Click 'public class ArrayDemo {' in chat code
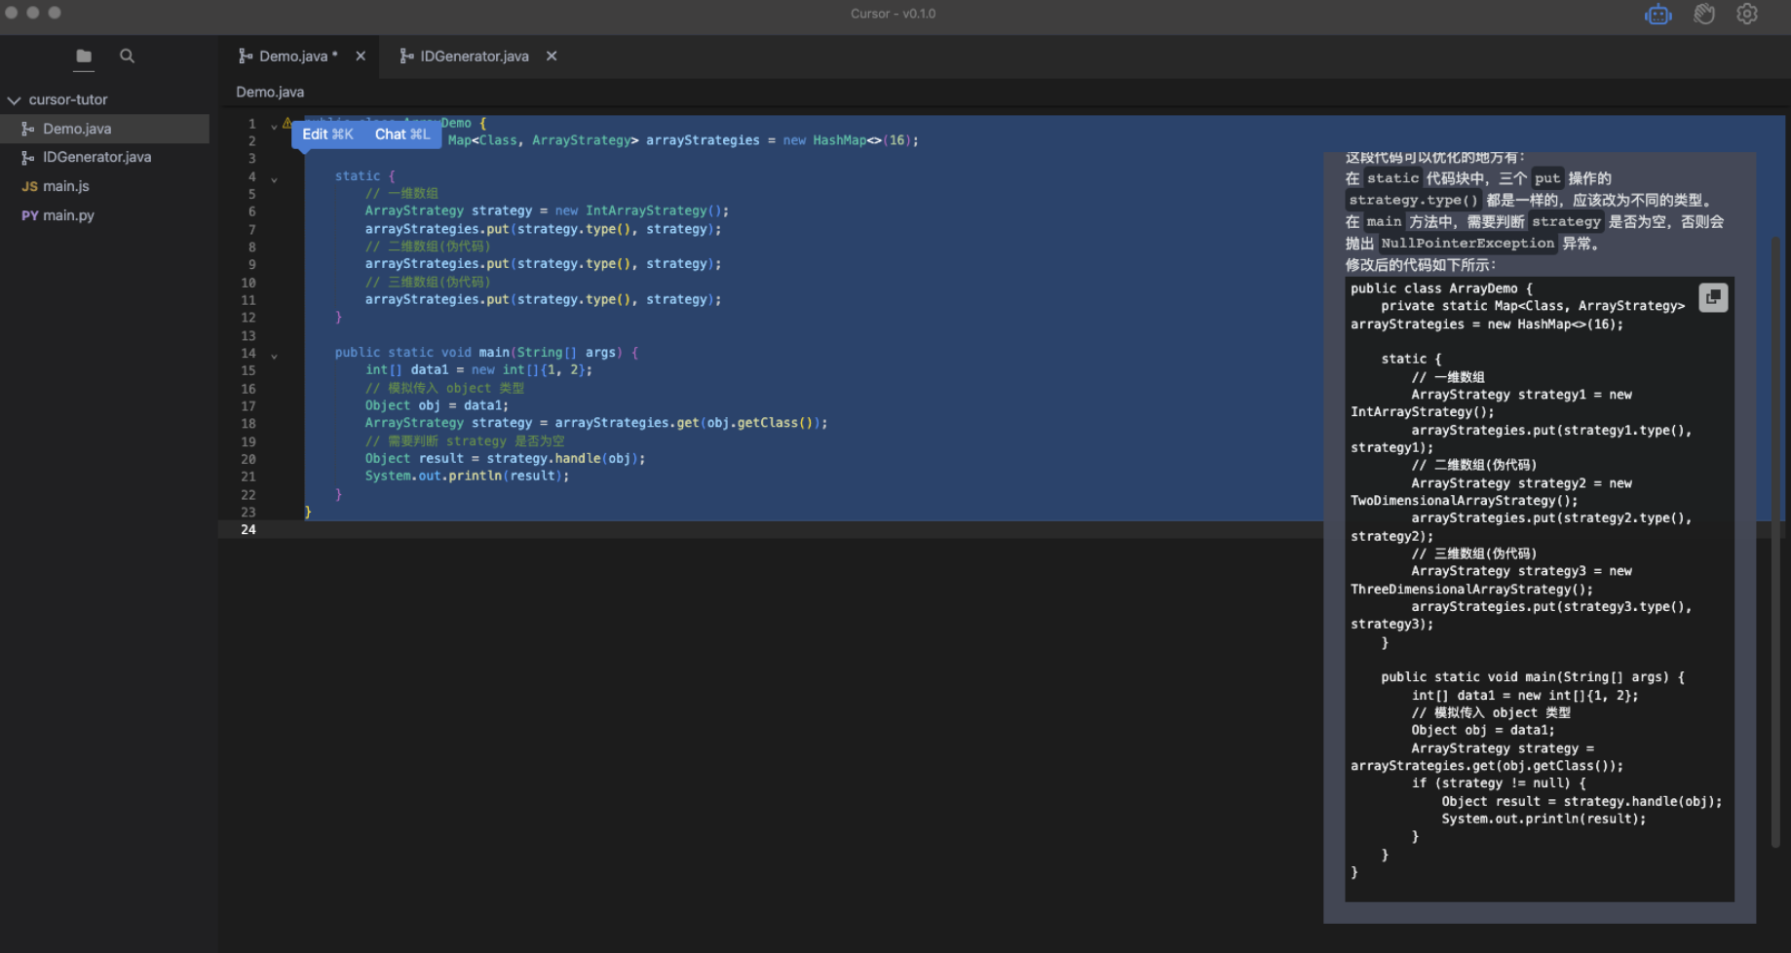 [1441, 288]
